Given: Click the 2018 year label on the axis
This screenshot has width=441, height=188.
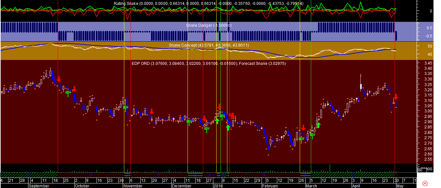Looking at the screenshot, I should click(218, 186).
